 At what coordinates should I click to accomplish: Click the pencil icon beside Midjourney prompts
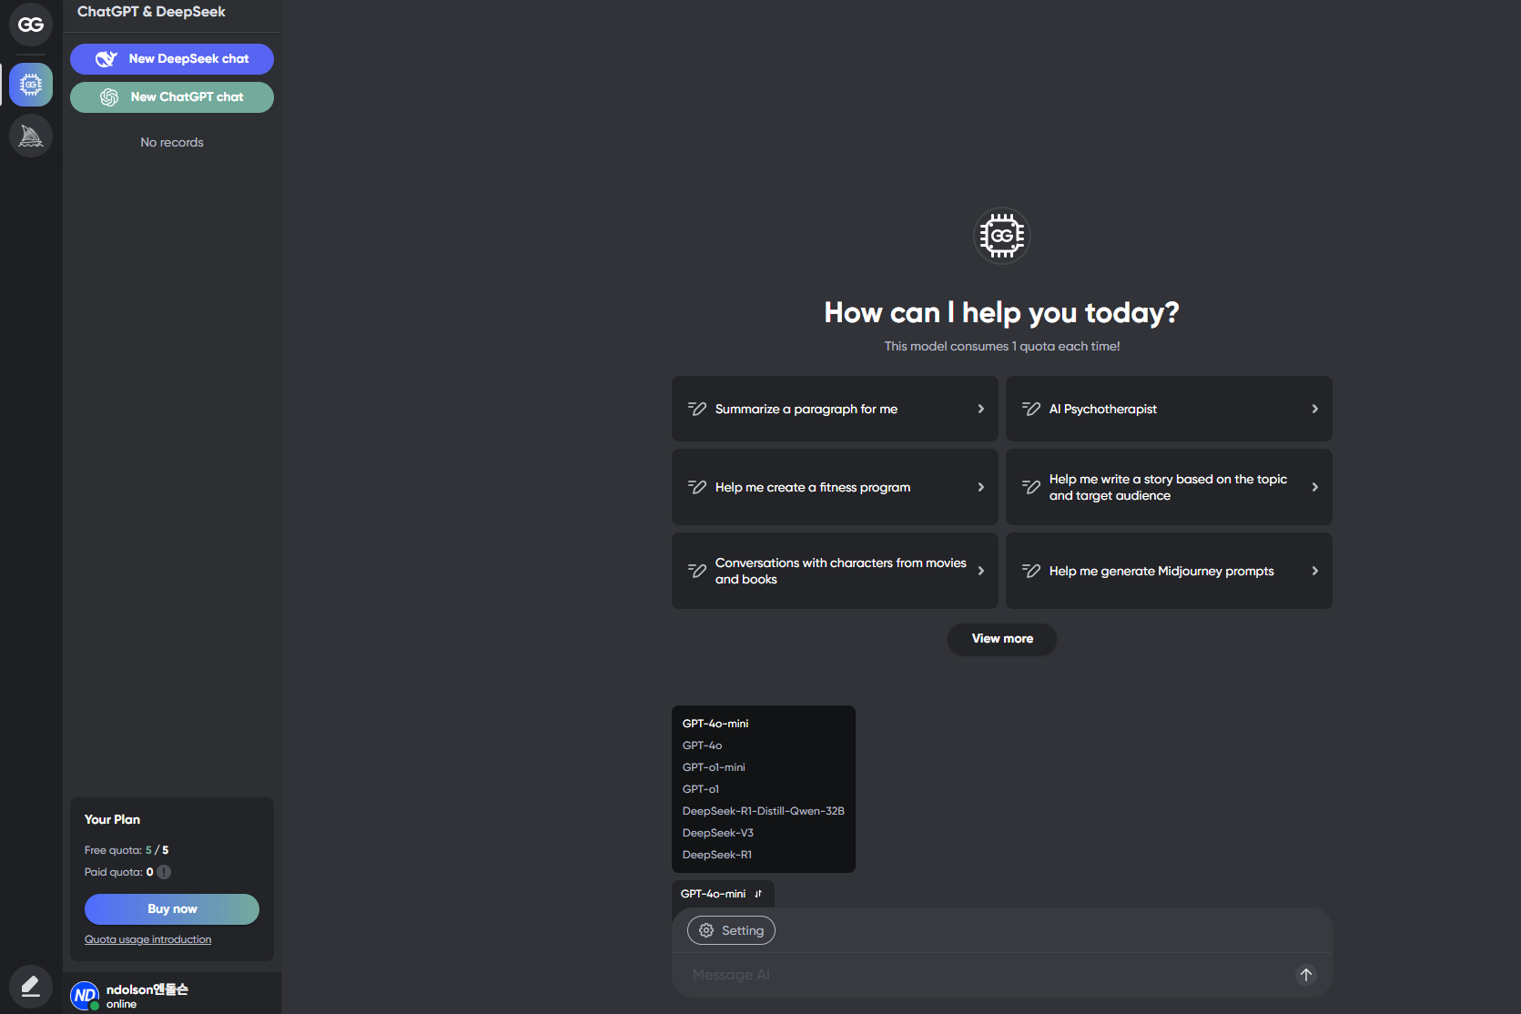coord(1031,571)
